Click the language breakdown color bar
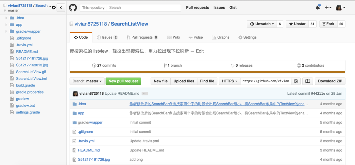The width and height of the screenshot is (355, 165). coord(207,72)
